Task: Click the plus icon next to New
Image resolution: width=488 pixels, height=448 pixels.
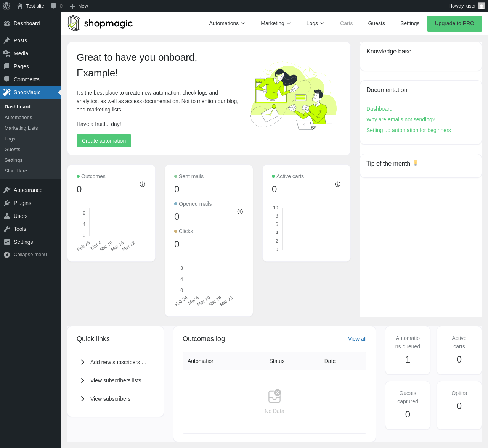Action: (72, 6)
